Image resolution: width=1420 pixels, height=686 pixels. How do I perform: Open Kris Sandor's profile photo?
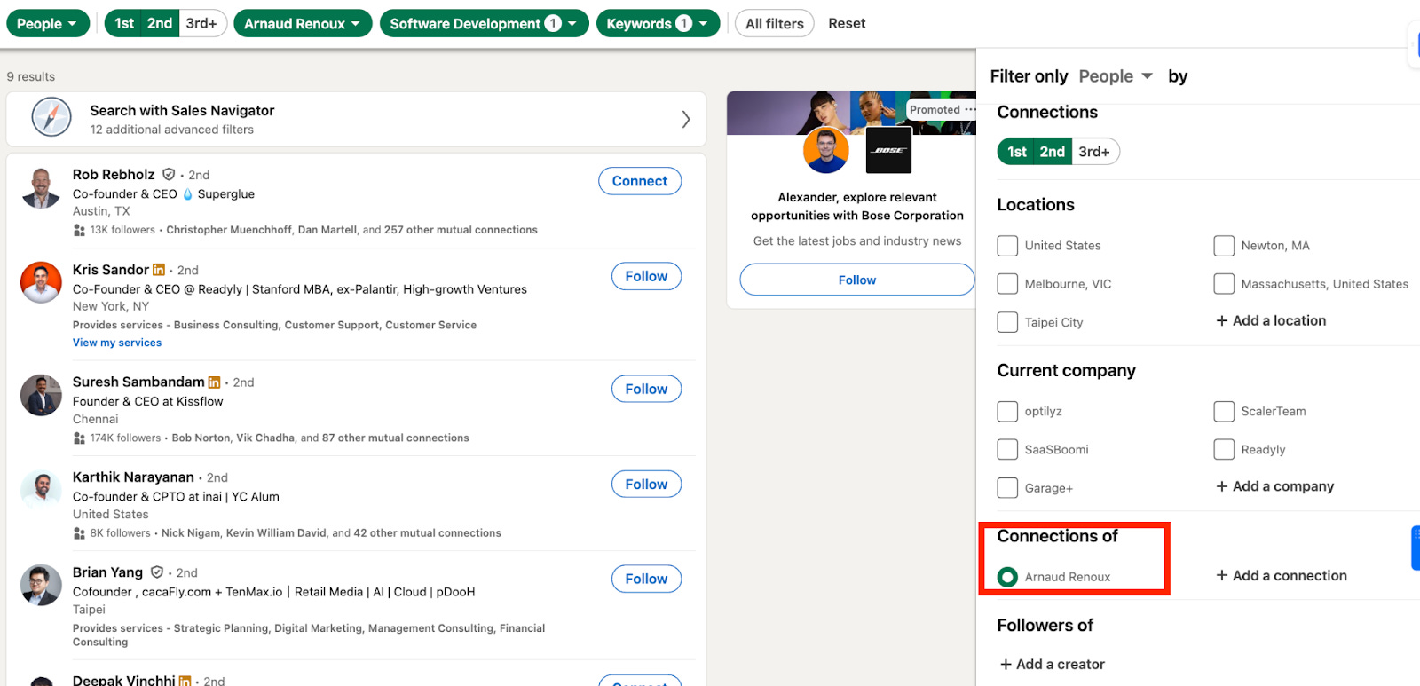(x=41, y=283)
